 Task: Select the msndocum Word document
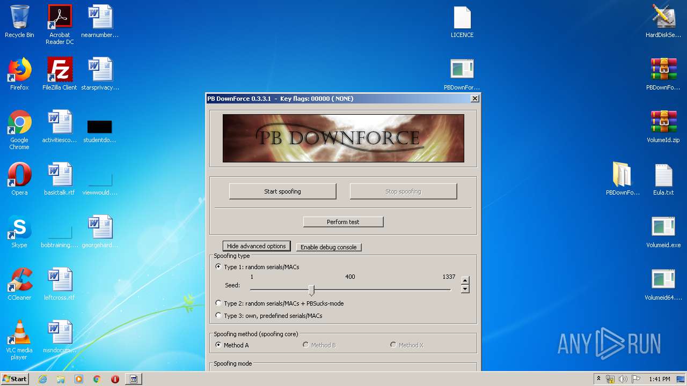(60, 337)
